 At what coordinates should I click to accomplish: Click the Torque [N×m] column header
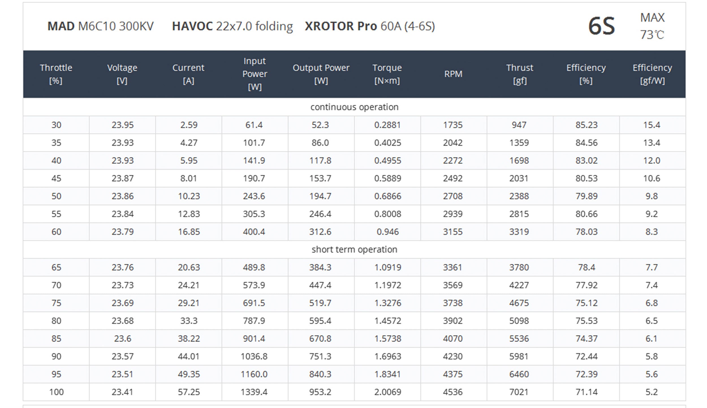coord(387,74)
